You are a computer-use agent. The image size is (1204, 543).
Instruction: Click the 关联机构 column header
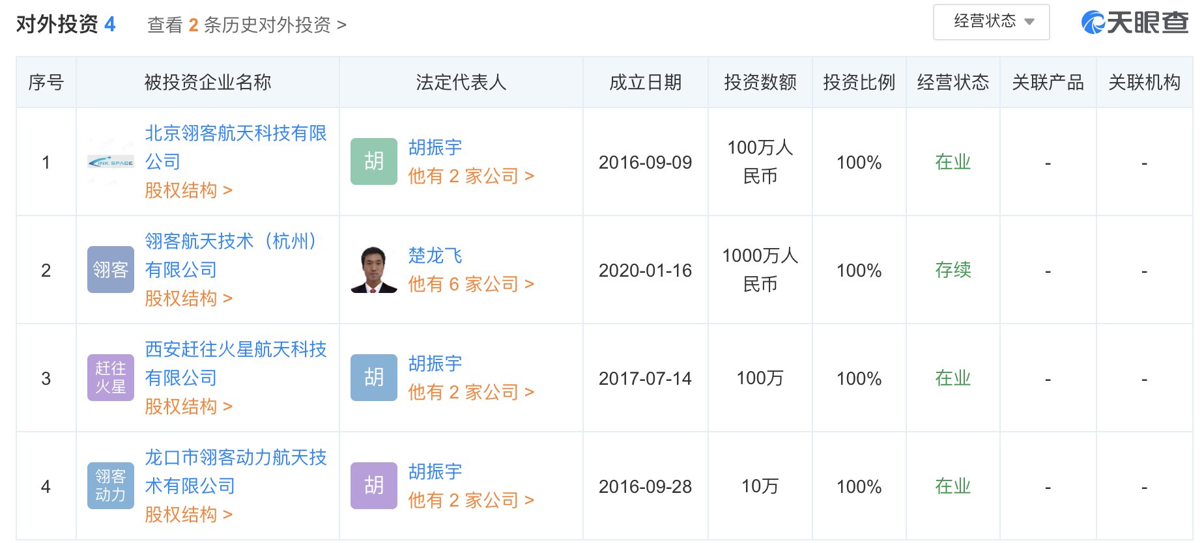point(1145,82)
